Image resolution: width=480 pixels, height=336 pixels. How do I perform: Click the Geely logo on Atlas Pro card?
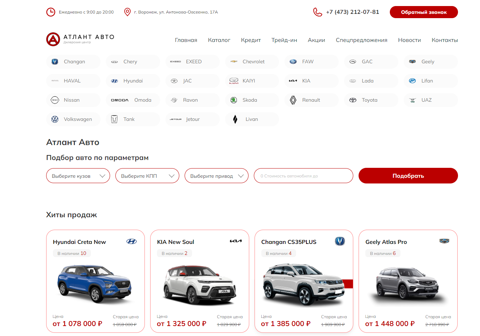[444, 241]
